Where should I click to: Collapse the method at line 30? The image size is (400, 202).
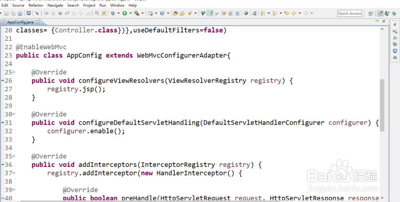(x=14, y=114)
